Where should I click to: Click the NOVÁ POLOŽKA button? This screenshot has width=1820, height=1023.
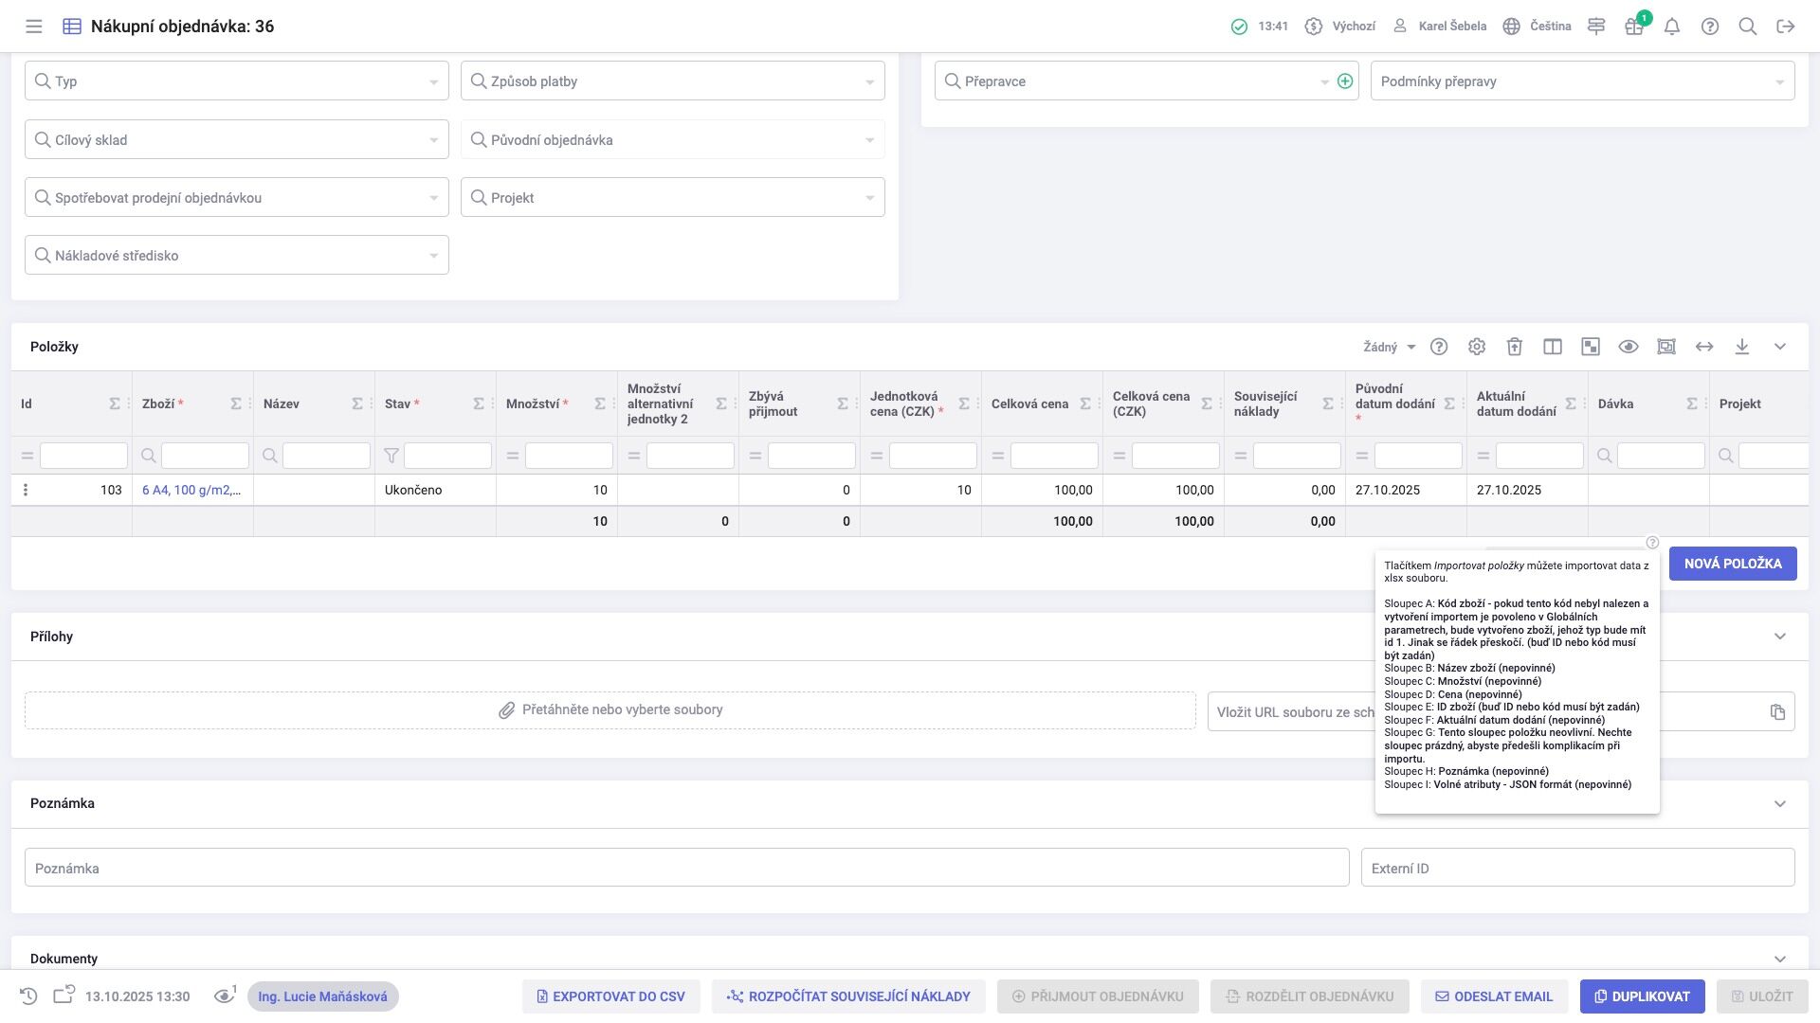point(1733,564)
